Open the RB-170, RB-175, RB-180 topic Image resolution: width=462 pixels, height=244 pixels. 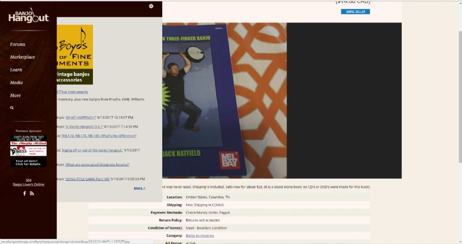point(100,136)
